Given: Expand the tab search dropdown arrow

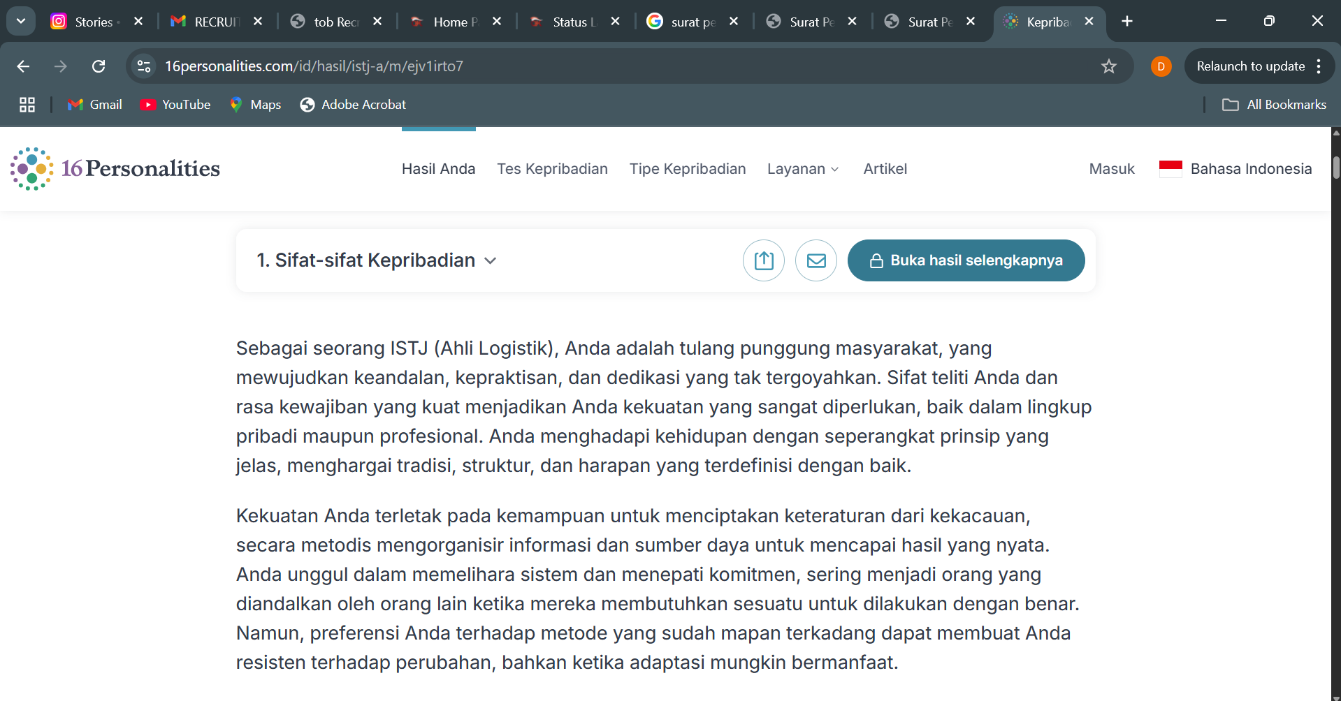Looking at the screenshot, I should (x=21, y=22).
